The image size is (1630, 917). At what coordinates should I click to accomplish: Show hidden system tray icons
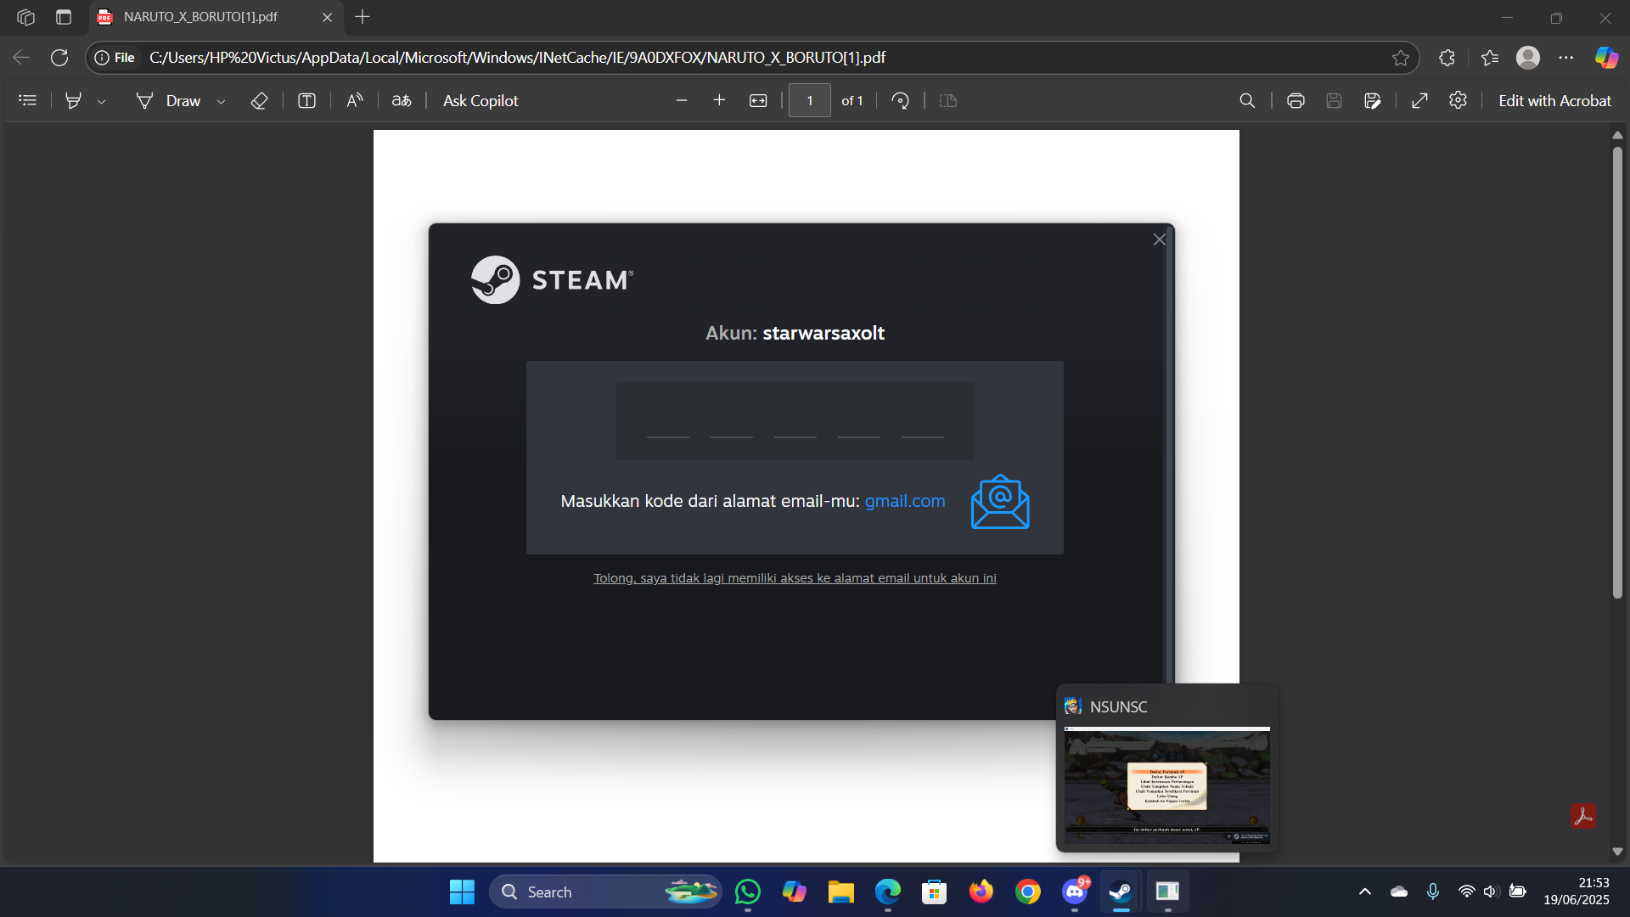point(1365,892)
